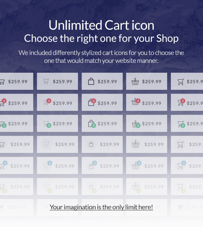The width and height of the screenshot is (203, 227).
Task: Open the 'Your imagination is the only limit' link
Action: tap(101, 207)
